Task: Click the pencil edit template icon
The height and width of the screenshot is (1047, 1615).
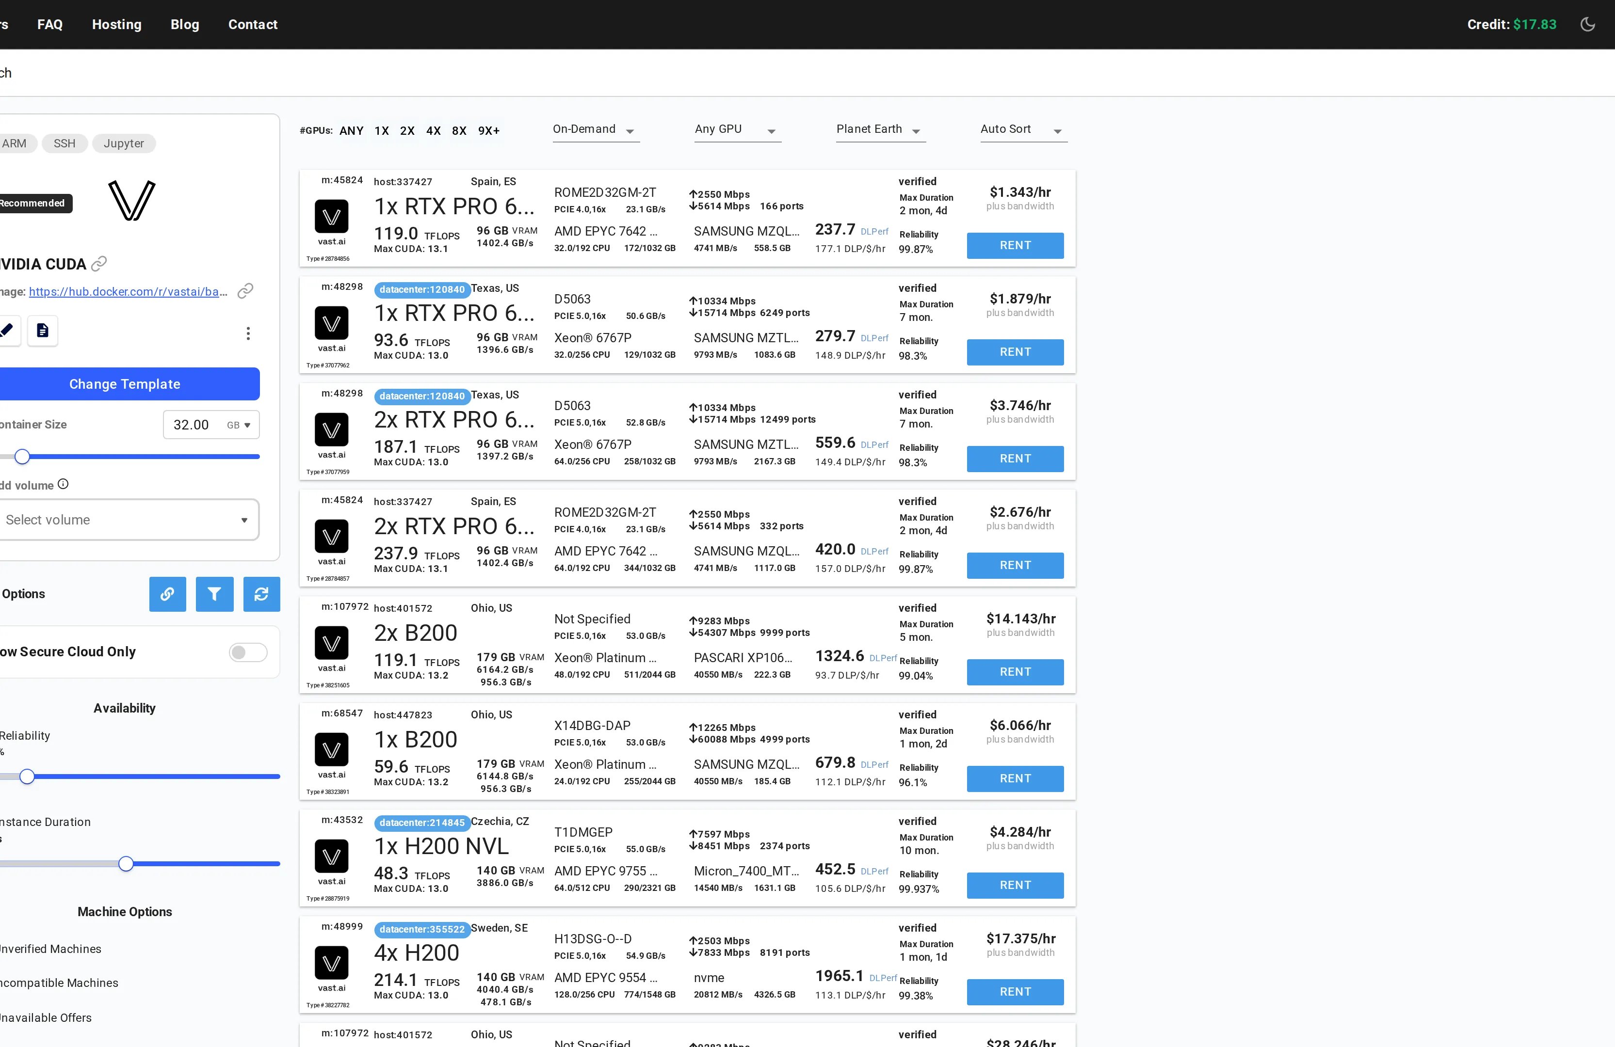Action: tap(7, 331)
